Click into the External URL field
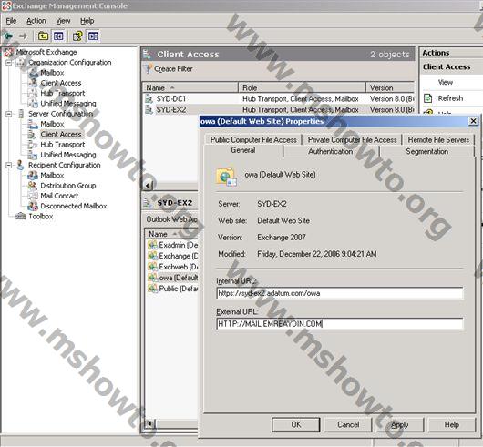Viewport: 483px width, 447px height. tap(339, 323)
